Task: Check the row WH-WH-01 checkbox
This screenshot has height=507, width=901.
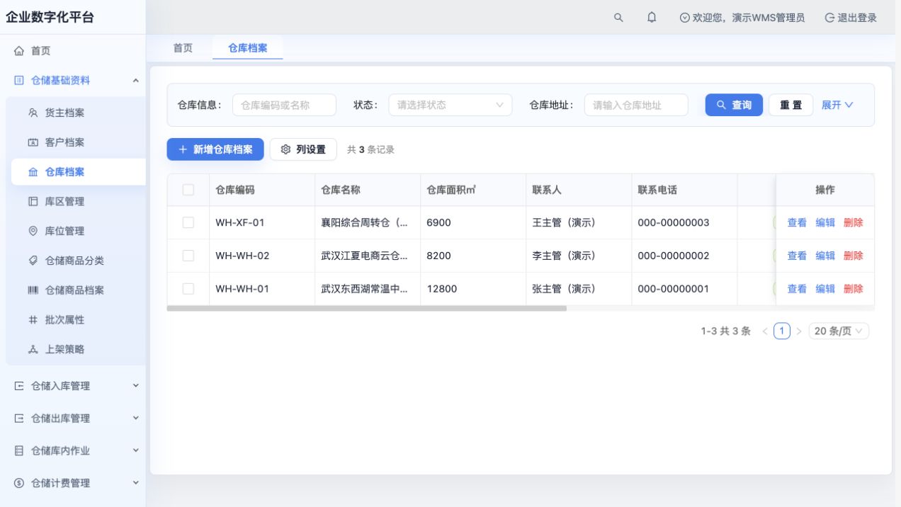Action: (x=188, y=289)
